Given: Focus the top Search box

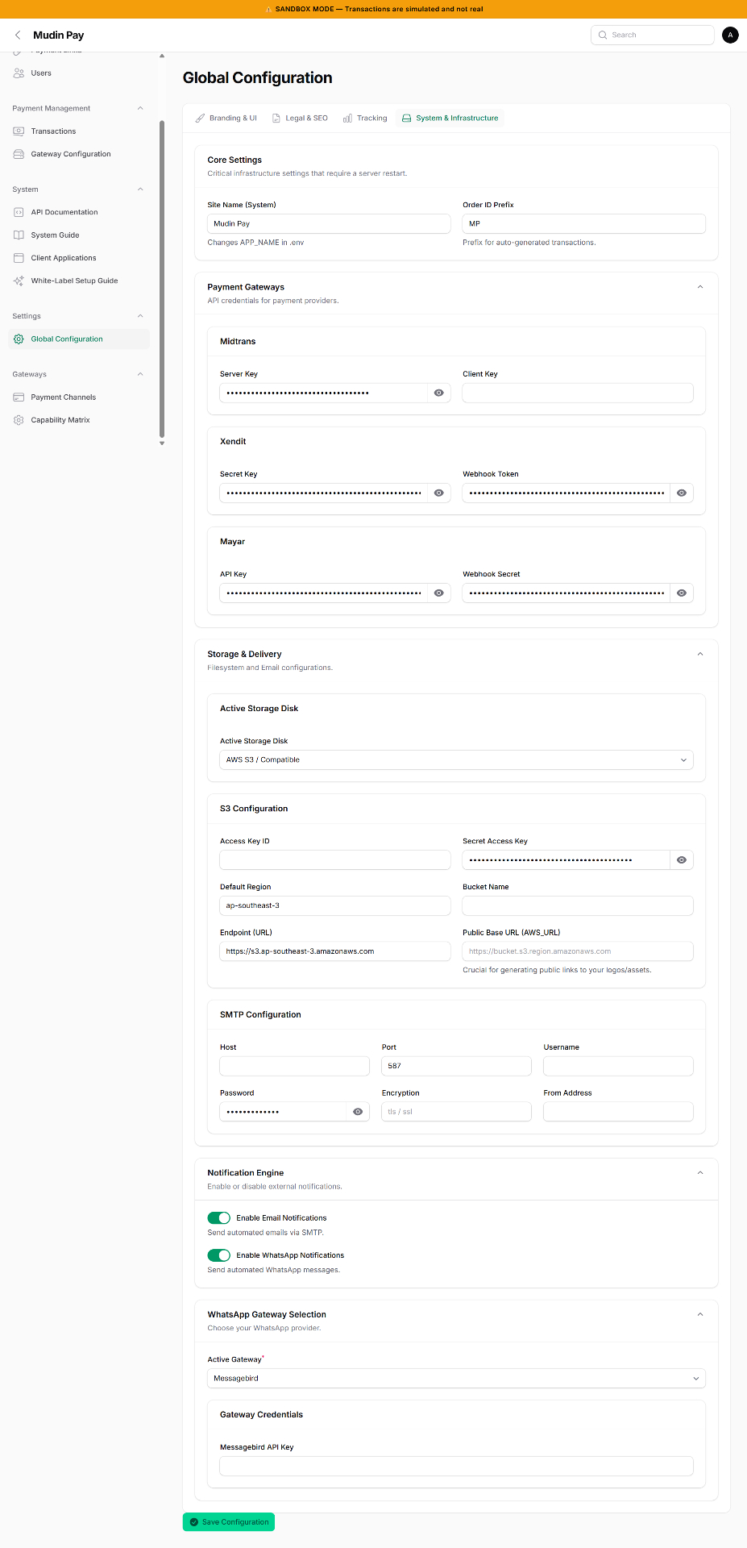Looking at the screenshot, I should (x=653, y=35).
